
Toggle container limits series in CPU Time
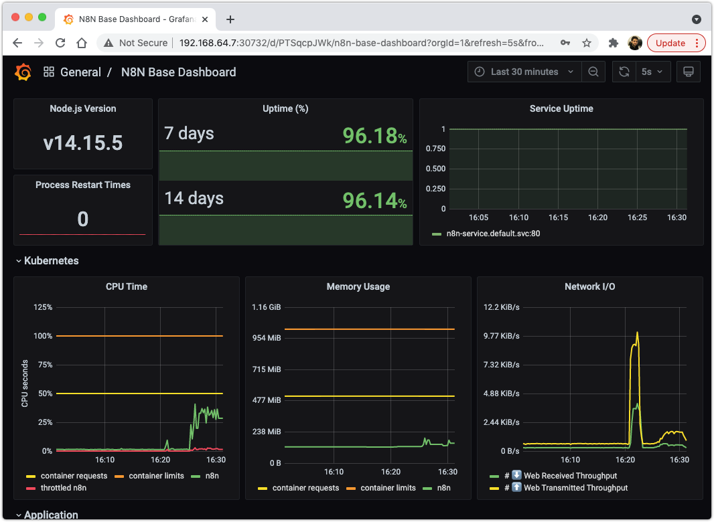(x=156, y=476)
